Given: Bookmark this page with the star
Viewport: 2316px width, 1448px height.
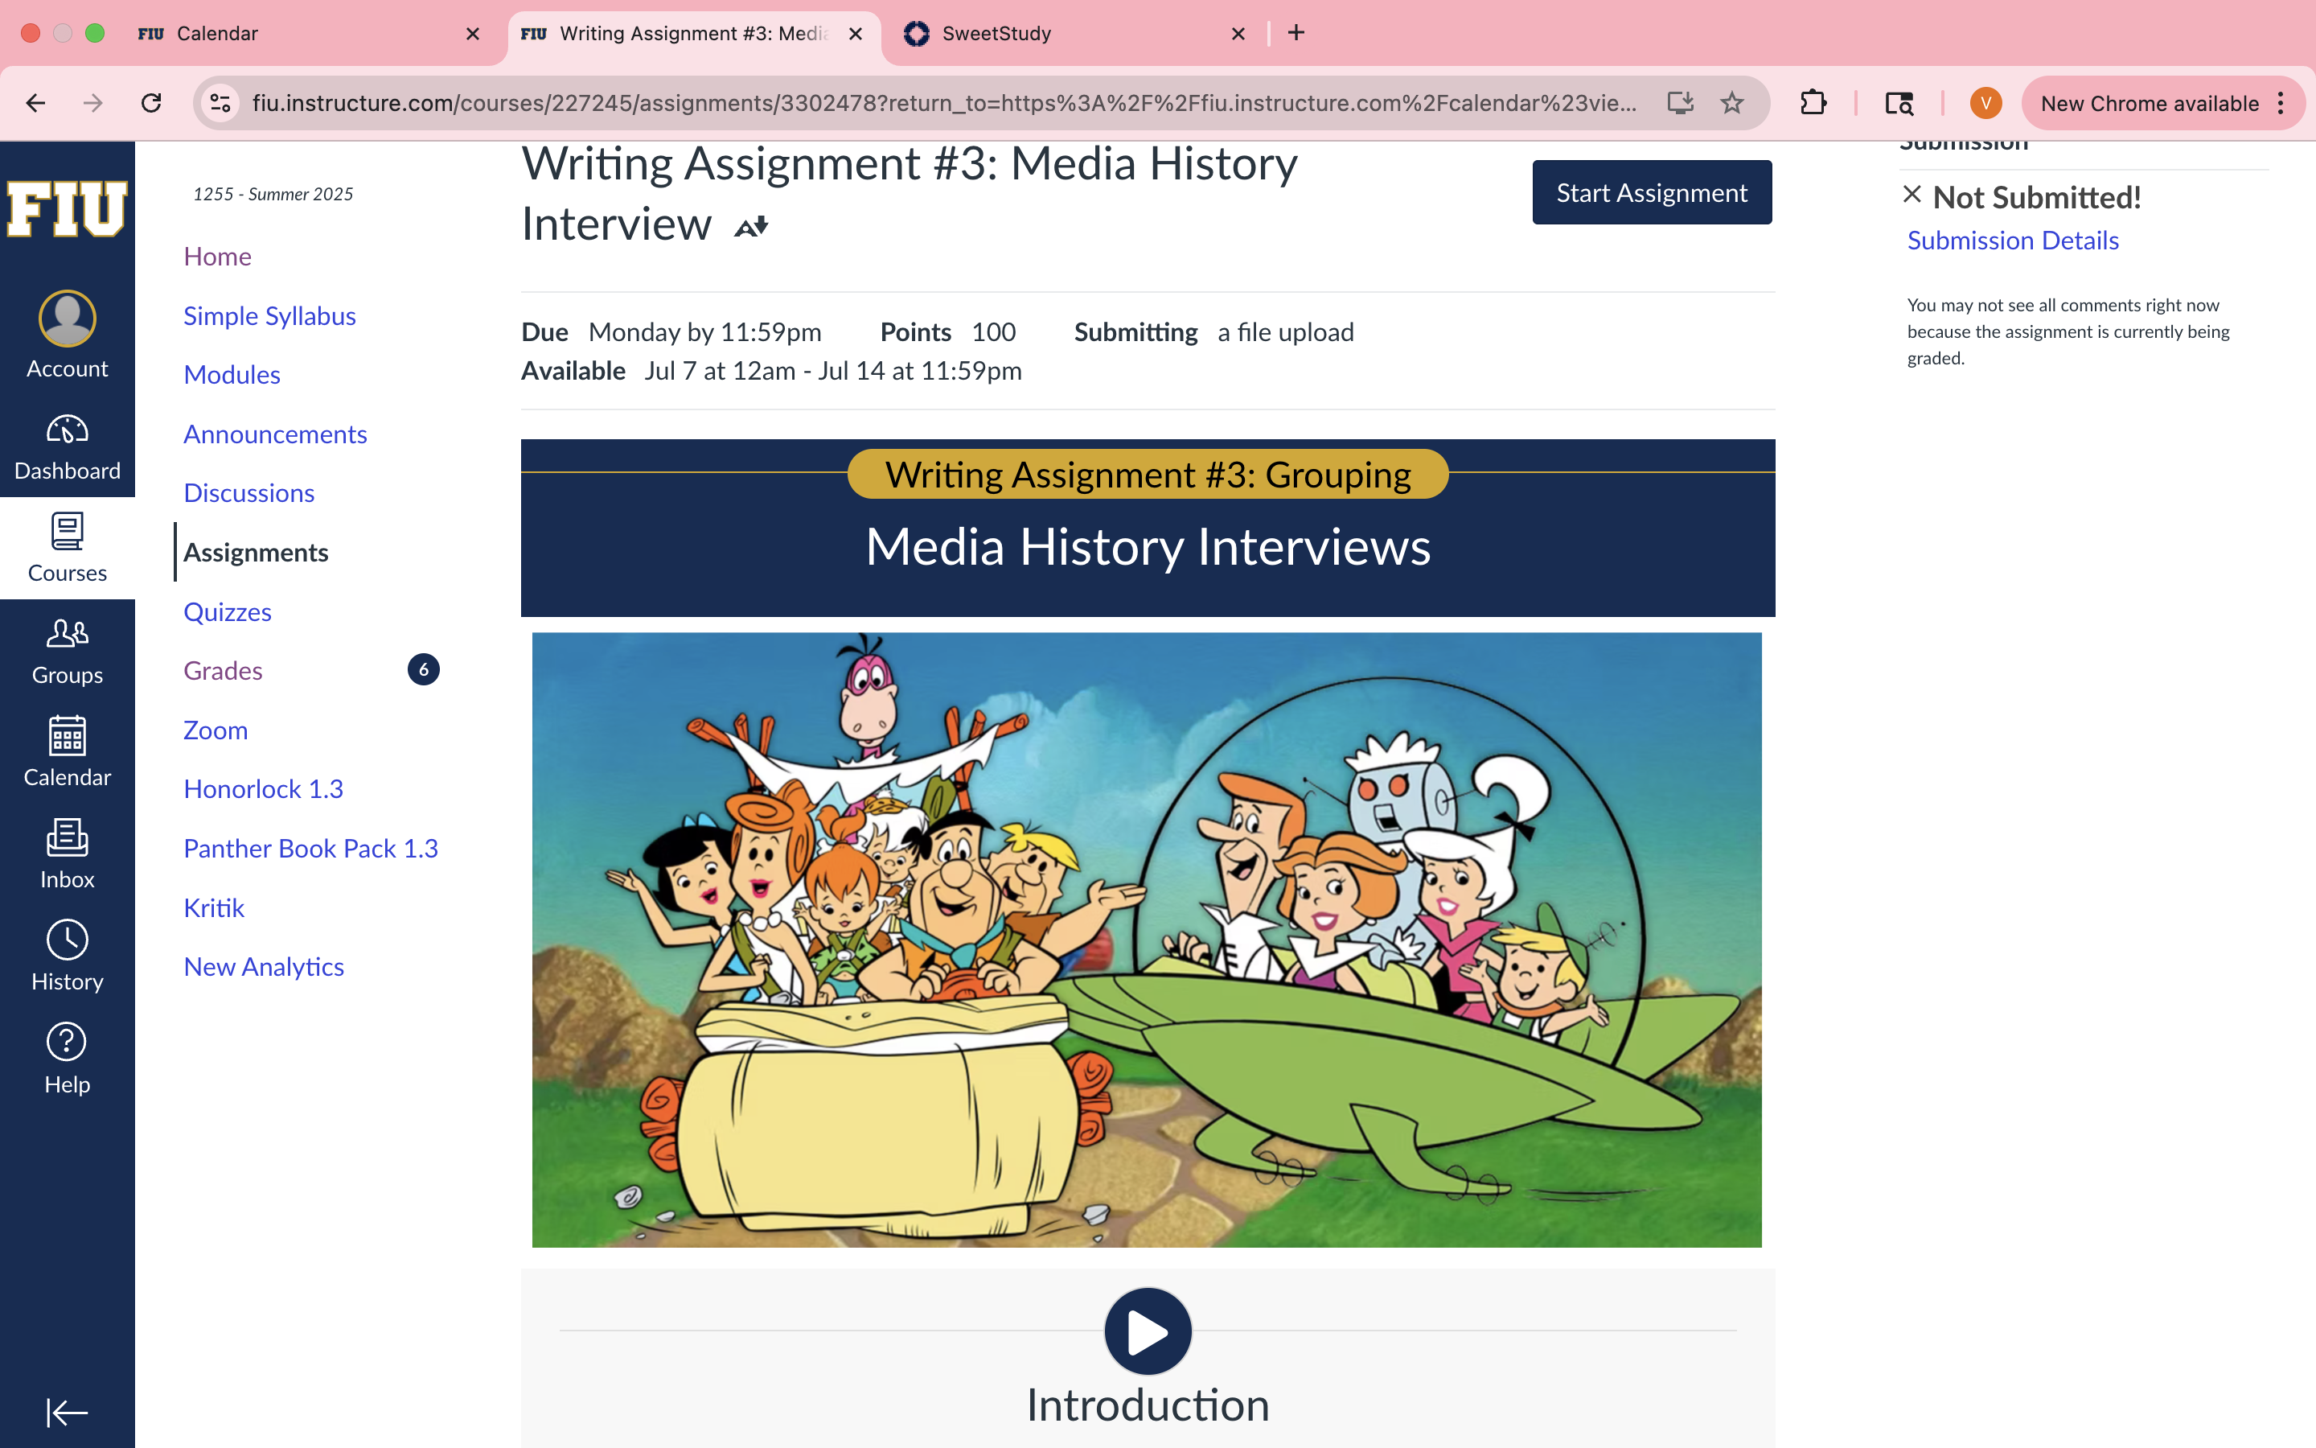Looking at the screenshot, I should point(1732,102).
